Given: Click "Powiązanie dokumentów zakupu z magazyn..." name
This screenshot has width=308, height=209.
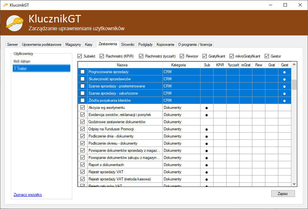Looking at the screenshot, I should (124, 158).
